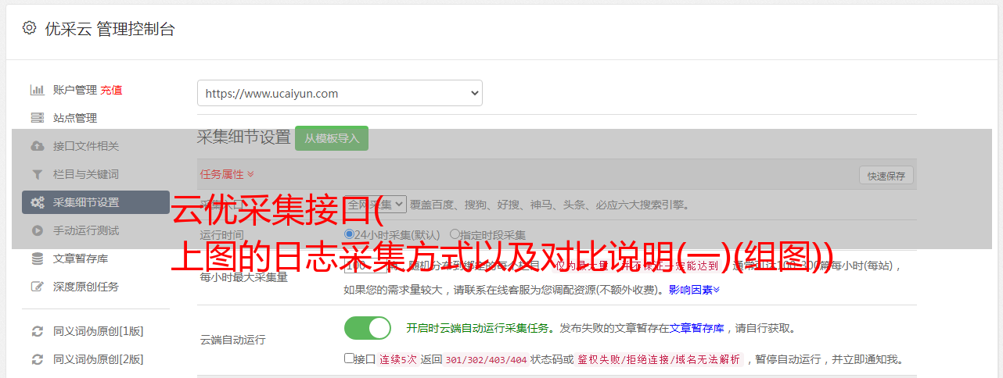This screenshot has width=1003, height=378.
Task: Open 手动运行测试 via its play icon
Action: point(37,230)
